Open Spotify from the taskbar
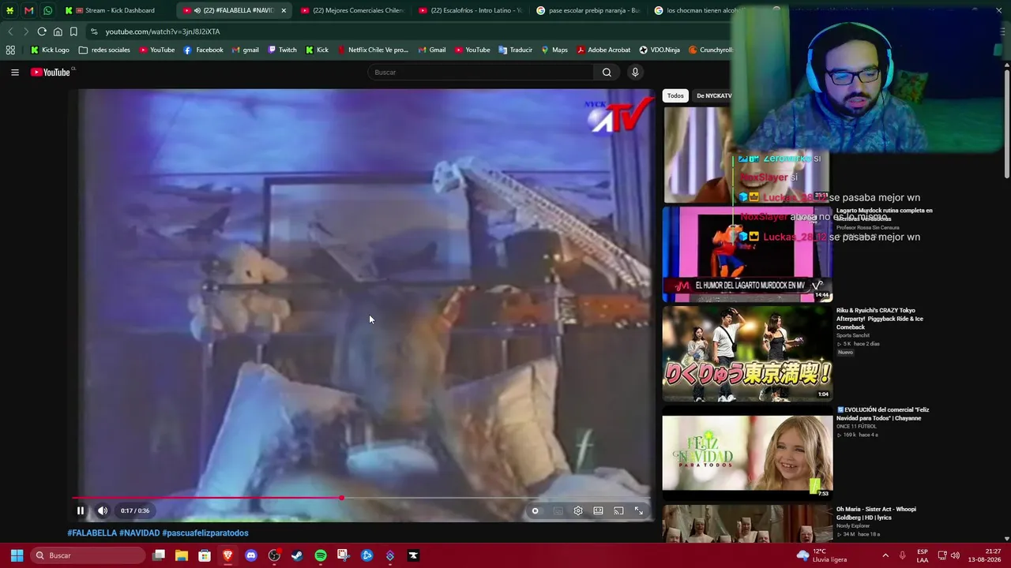1011x568 pixels. [320, 555]
